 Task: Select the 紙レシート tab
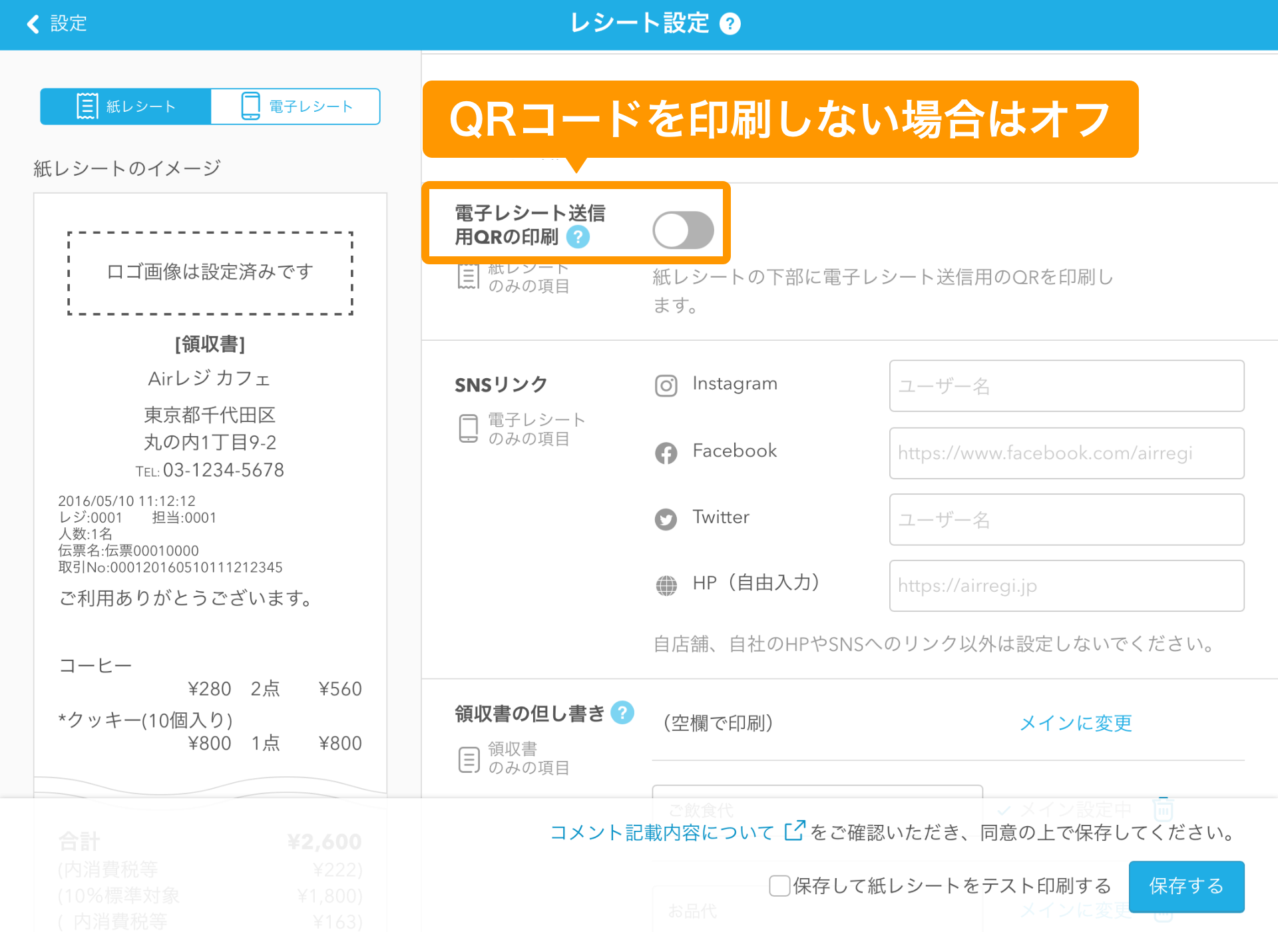(125, 105)
